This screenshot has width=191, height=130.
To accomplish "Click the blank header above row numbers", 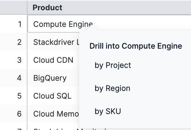I will click(13, 8).
